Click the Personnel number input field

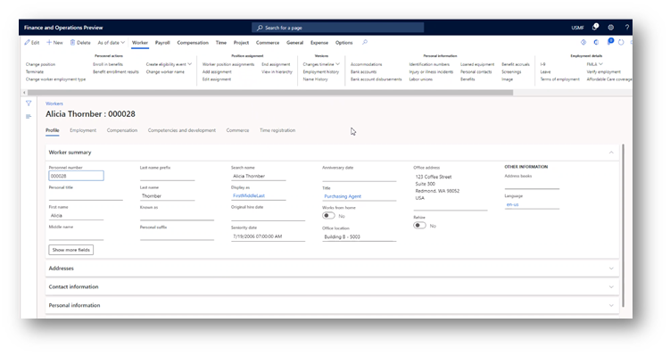76,176
